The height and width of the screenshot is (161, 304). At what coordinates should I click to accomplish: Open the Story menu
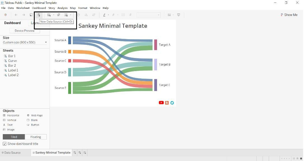(52, 8)
